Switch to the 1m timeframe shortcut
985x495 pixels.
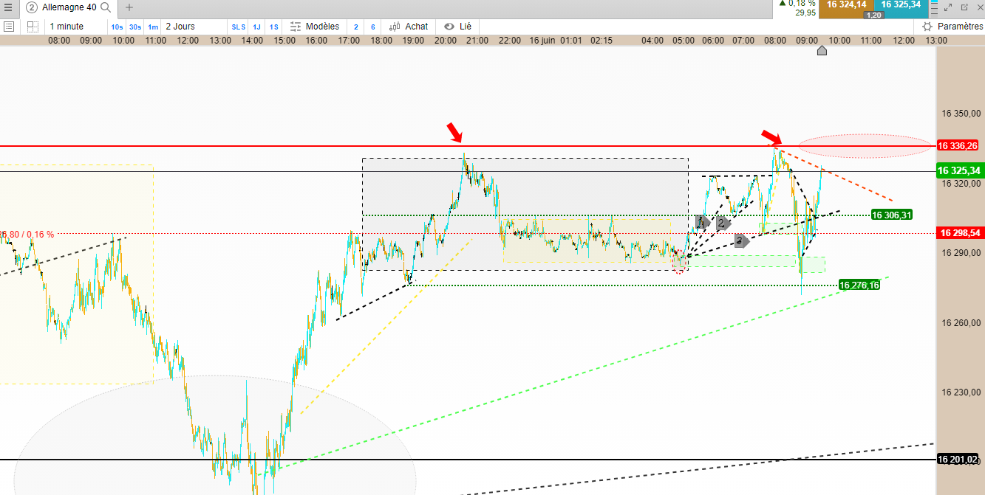click(153, 27)
